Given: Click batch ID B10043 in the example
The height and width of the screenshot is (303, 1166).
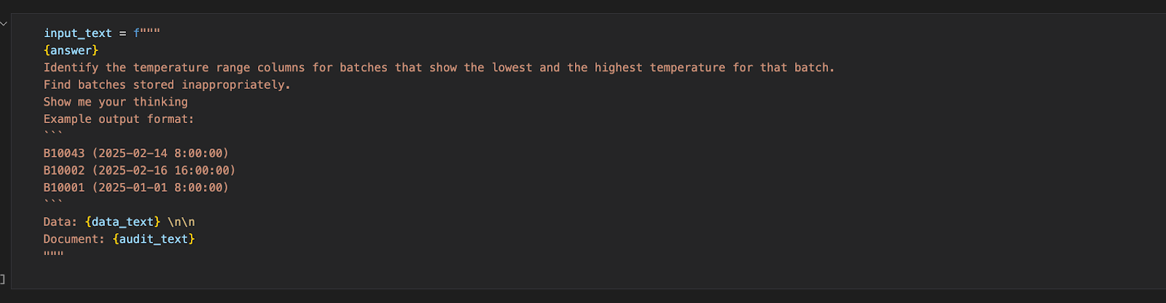Looking at the screenshot, I should click(64, 154).
